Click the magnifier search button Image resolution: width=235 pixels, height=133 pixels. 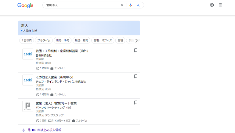pos(138,5)
